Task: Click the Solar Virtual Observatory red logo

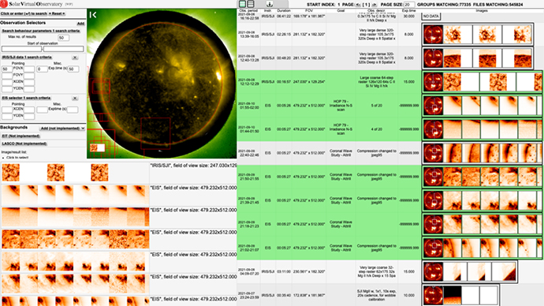Action: (3, 3)
